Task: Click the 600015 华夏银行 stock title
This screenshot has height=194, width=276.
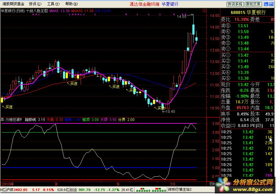Action: click(248, 12)
